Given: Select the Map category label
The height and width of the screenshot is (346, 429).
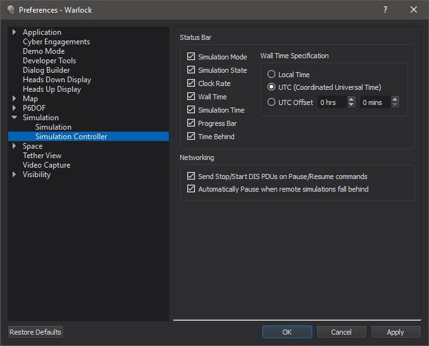Looking at the screenshot, I should coord(30,99).
